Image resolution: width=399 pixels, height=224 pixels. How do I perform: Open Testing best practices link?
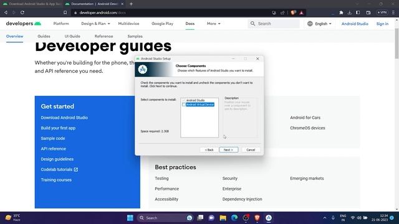(161, 179)
